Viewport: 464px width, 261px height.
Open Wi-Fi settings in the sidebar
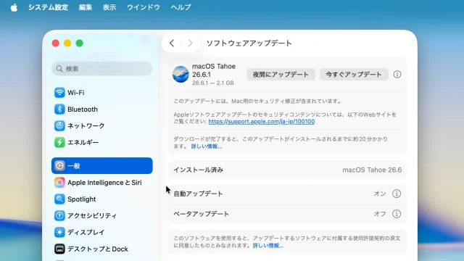[101, 93]
